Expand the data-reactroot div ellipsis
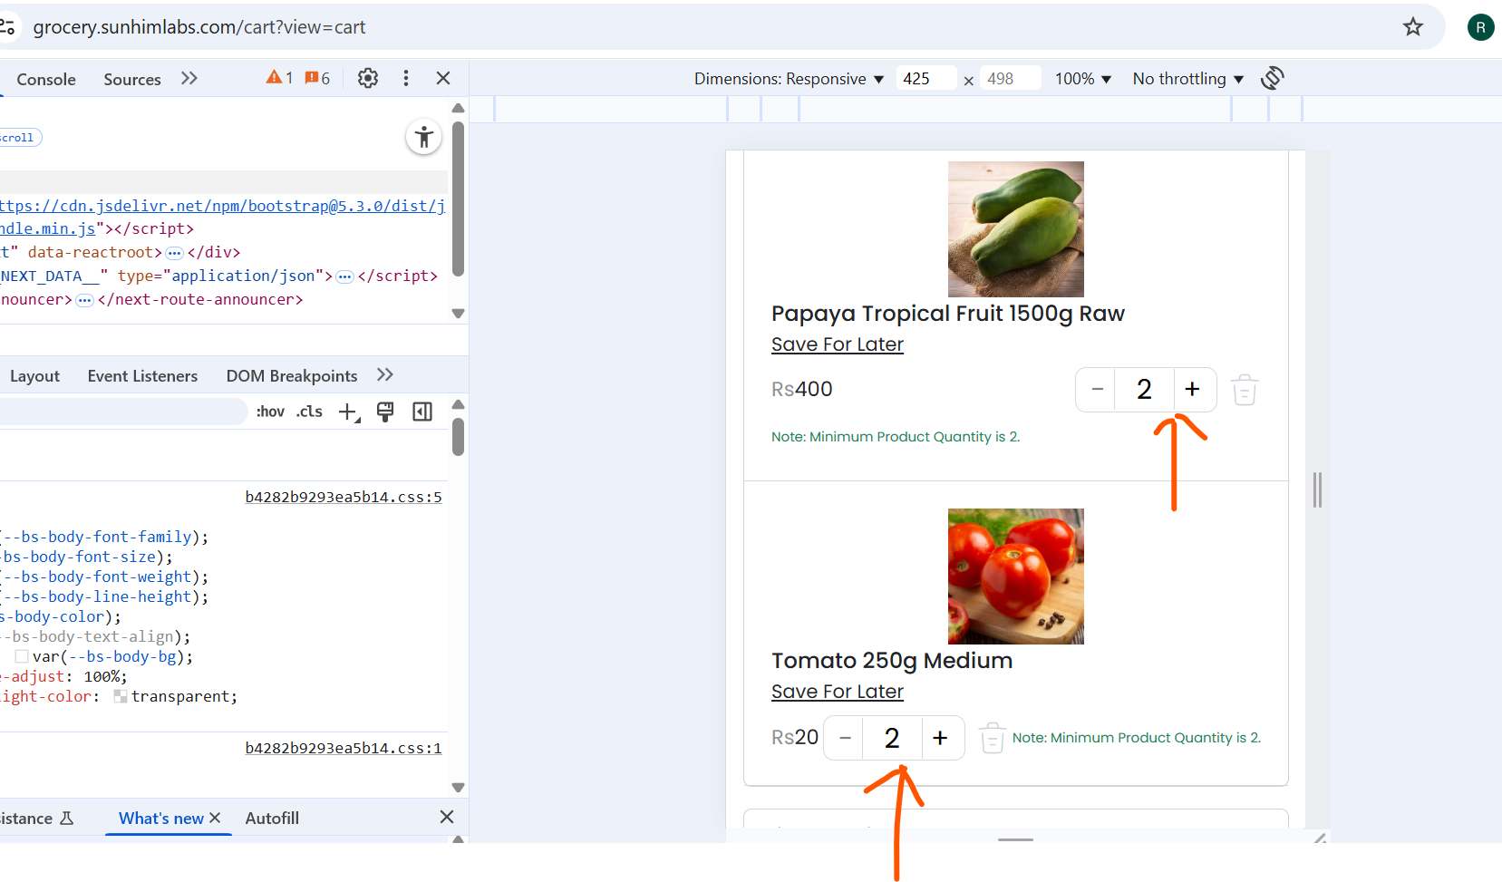Image resolution: width=1502 pixels, height=882 pixels. click(175, 253)
